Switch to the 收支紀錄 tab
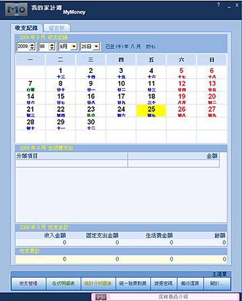Viewport: 242px width, 301px height. coord(26,28)
